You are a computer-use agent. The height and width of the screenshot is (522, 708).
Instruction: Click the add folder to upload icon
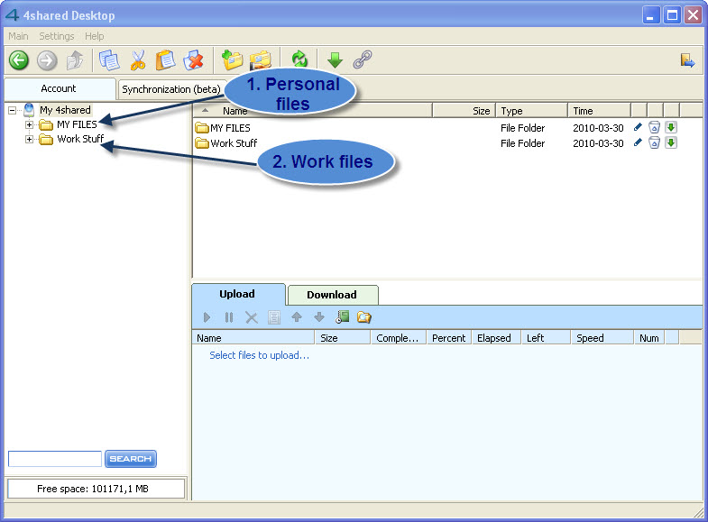coord(364,317)
